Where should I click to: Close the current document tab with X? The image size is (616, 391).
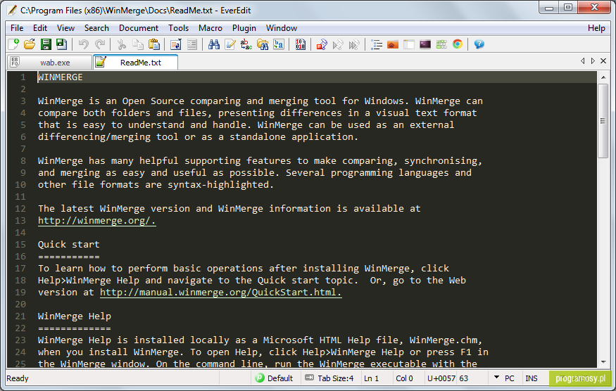tap(603, 61)
